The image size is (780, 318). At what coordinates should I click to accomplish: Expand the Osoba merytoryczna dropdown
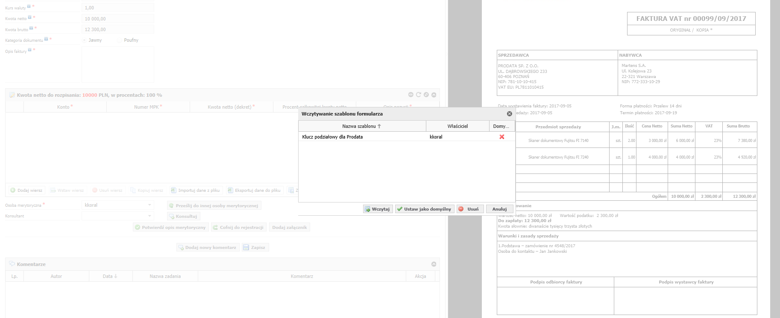click(x=150, y=205)
